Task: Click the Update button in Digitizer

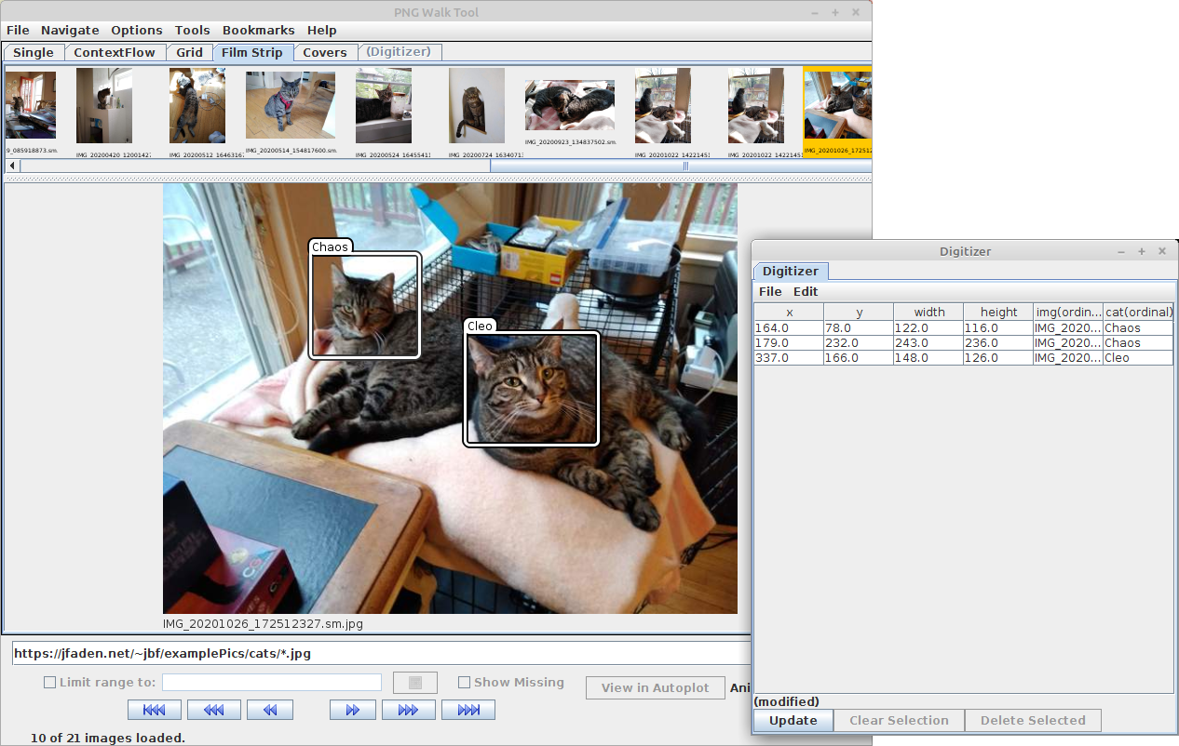Action: 793,721
